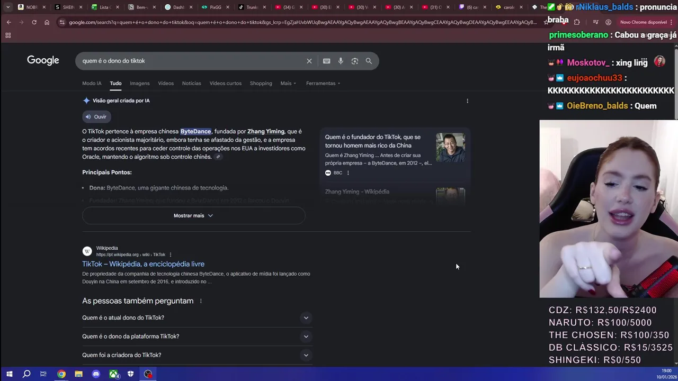Open BBC article about TikTok founder
The width and height of the screenshot is (678, 381).
pyautogui.click(x=373, y=141)
